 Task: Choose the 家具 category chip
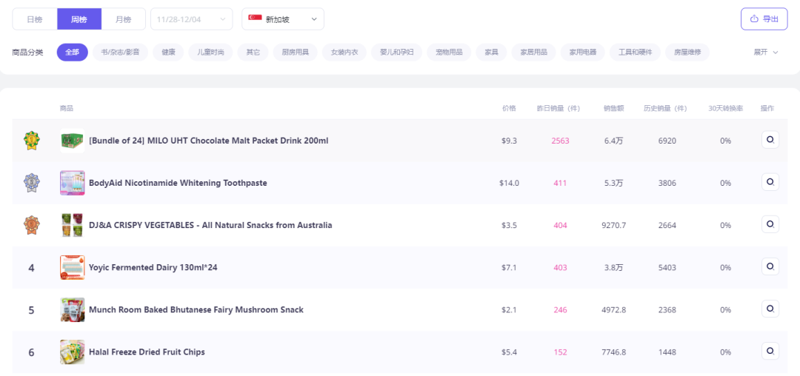491,53
